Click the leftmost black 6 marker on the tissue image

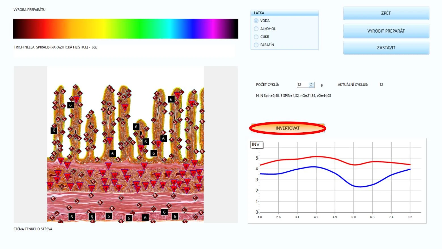coord(54,131)
